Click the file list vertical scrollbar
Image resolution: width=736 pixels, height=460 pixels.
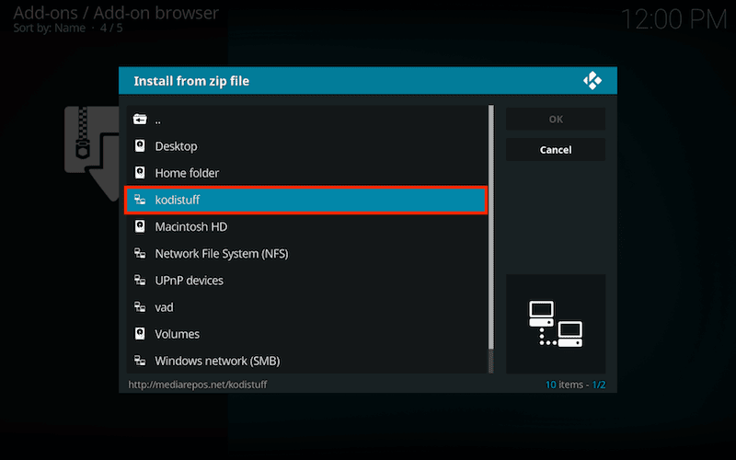[x=491, y=239]
